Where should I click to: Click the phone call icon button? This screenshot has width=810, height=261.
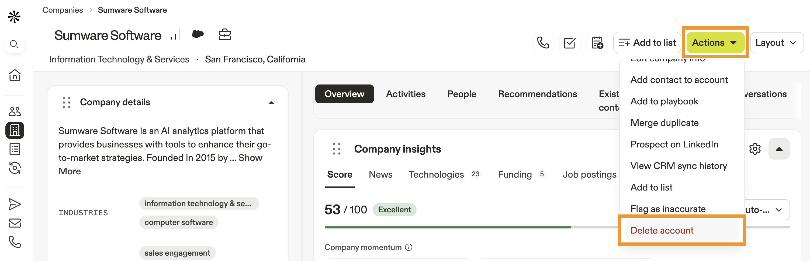[x=543, y=43]
